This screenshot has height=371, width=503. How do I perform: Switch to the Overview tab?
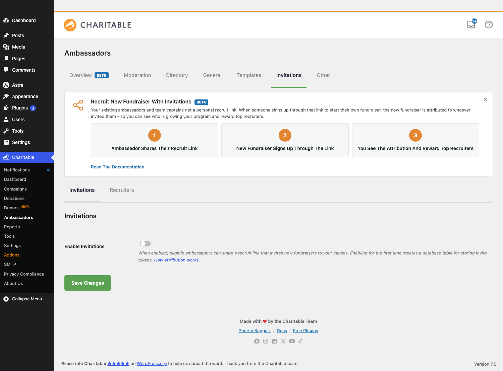[89, 75]
